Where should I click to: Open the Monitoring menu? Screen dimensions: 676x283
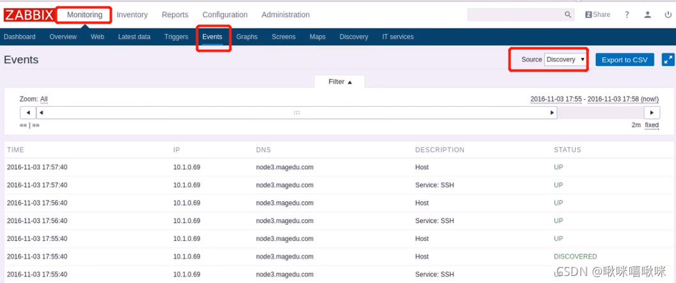pyautogui.click(x=84, y=15)
